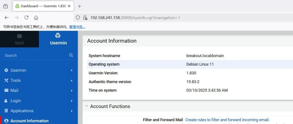Viewport: 293px width, 124px height.
Task: Select the Dashboard — Usermin 1.830 tab
Action: (43, 6)
